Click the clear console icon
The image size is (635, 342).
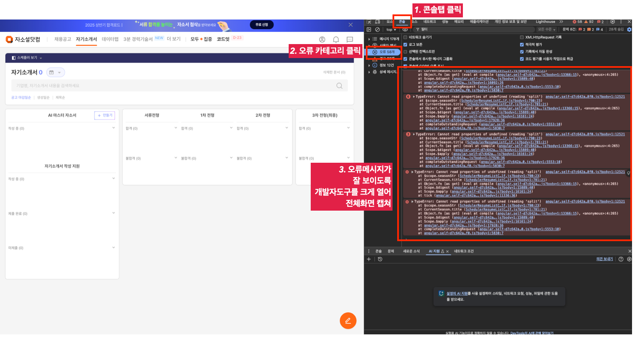click(377, 30)
